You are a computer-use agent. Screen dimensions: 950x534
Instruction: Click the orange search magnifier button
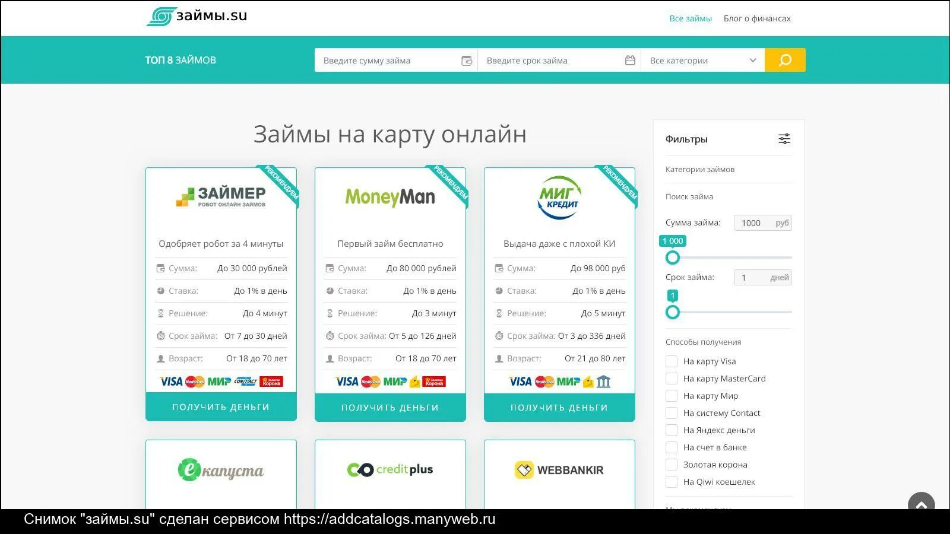(x=785, y=60)
